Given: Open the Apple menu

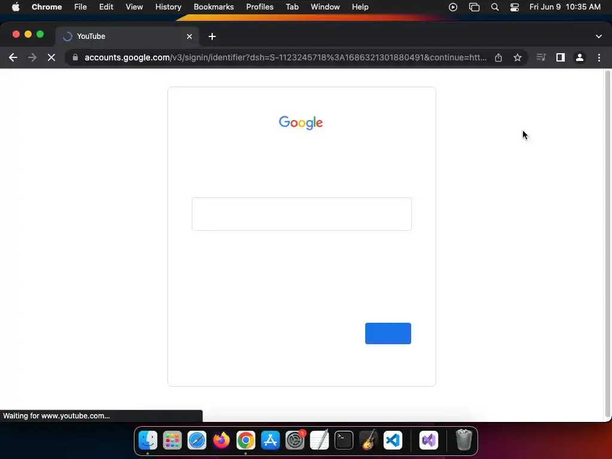Looking at the screenshot, I should point(16,7).
